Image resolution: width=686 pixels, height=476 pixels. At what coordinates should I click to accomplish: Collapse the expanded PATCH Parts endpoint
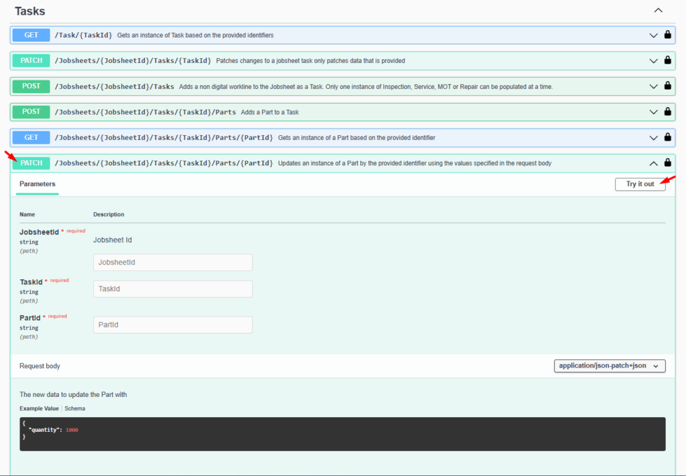click(653, 163)
